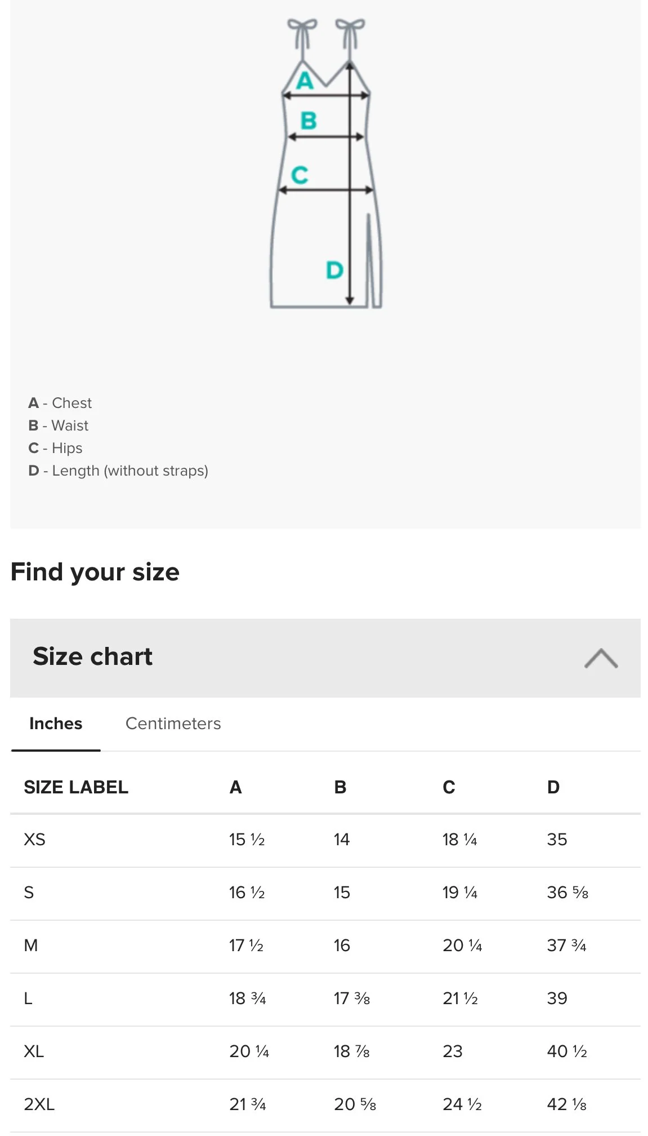Viewport: 648px width, 1136px height.
Task: Click the teal C hips label
Action: coord(300,175)
